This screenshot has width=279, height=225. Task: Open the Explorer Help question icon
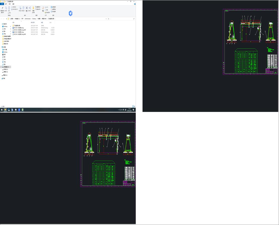(135, 4)
